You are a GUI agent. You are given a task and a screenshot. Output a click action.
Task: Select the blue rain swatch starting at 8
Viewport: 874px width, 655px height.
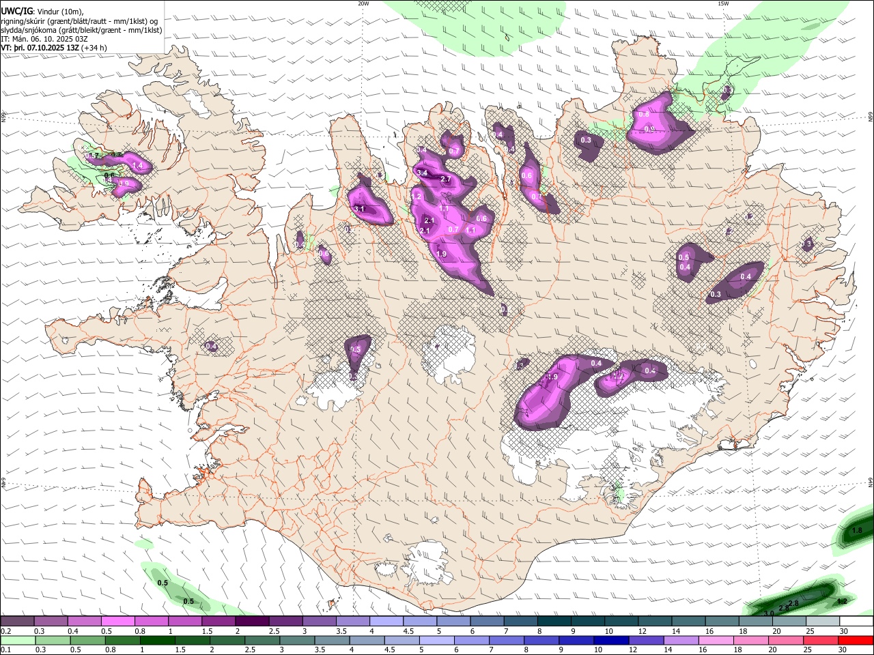click(542, 640)
